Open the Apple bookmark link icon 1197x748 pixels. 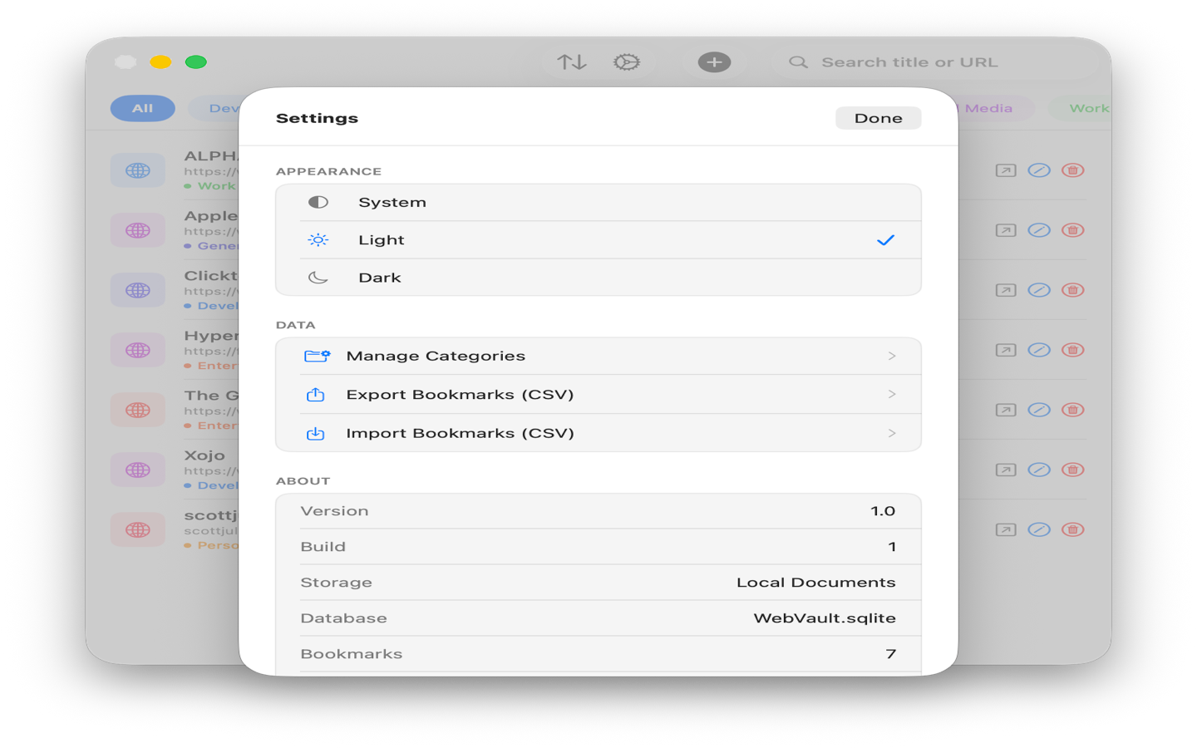(x=1006, y=230)
